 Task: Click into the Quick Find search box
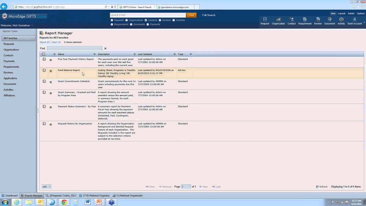coord(148,15)
